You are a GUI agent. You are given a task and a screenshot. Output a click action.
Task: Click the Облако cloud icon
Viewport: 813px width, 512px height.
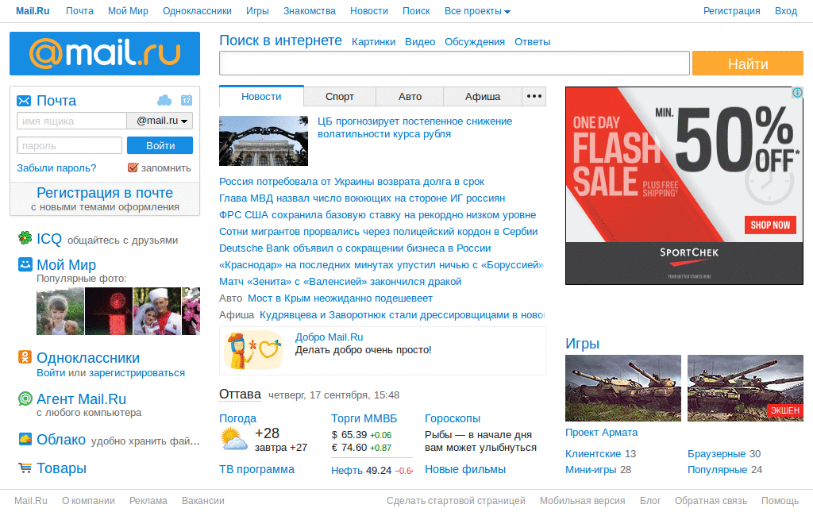[x=25, y=439]
